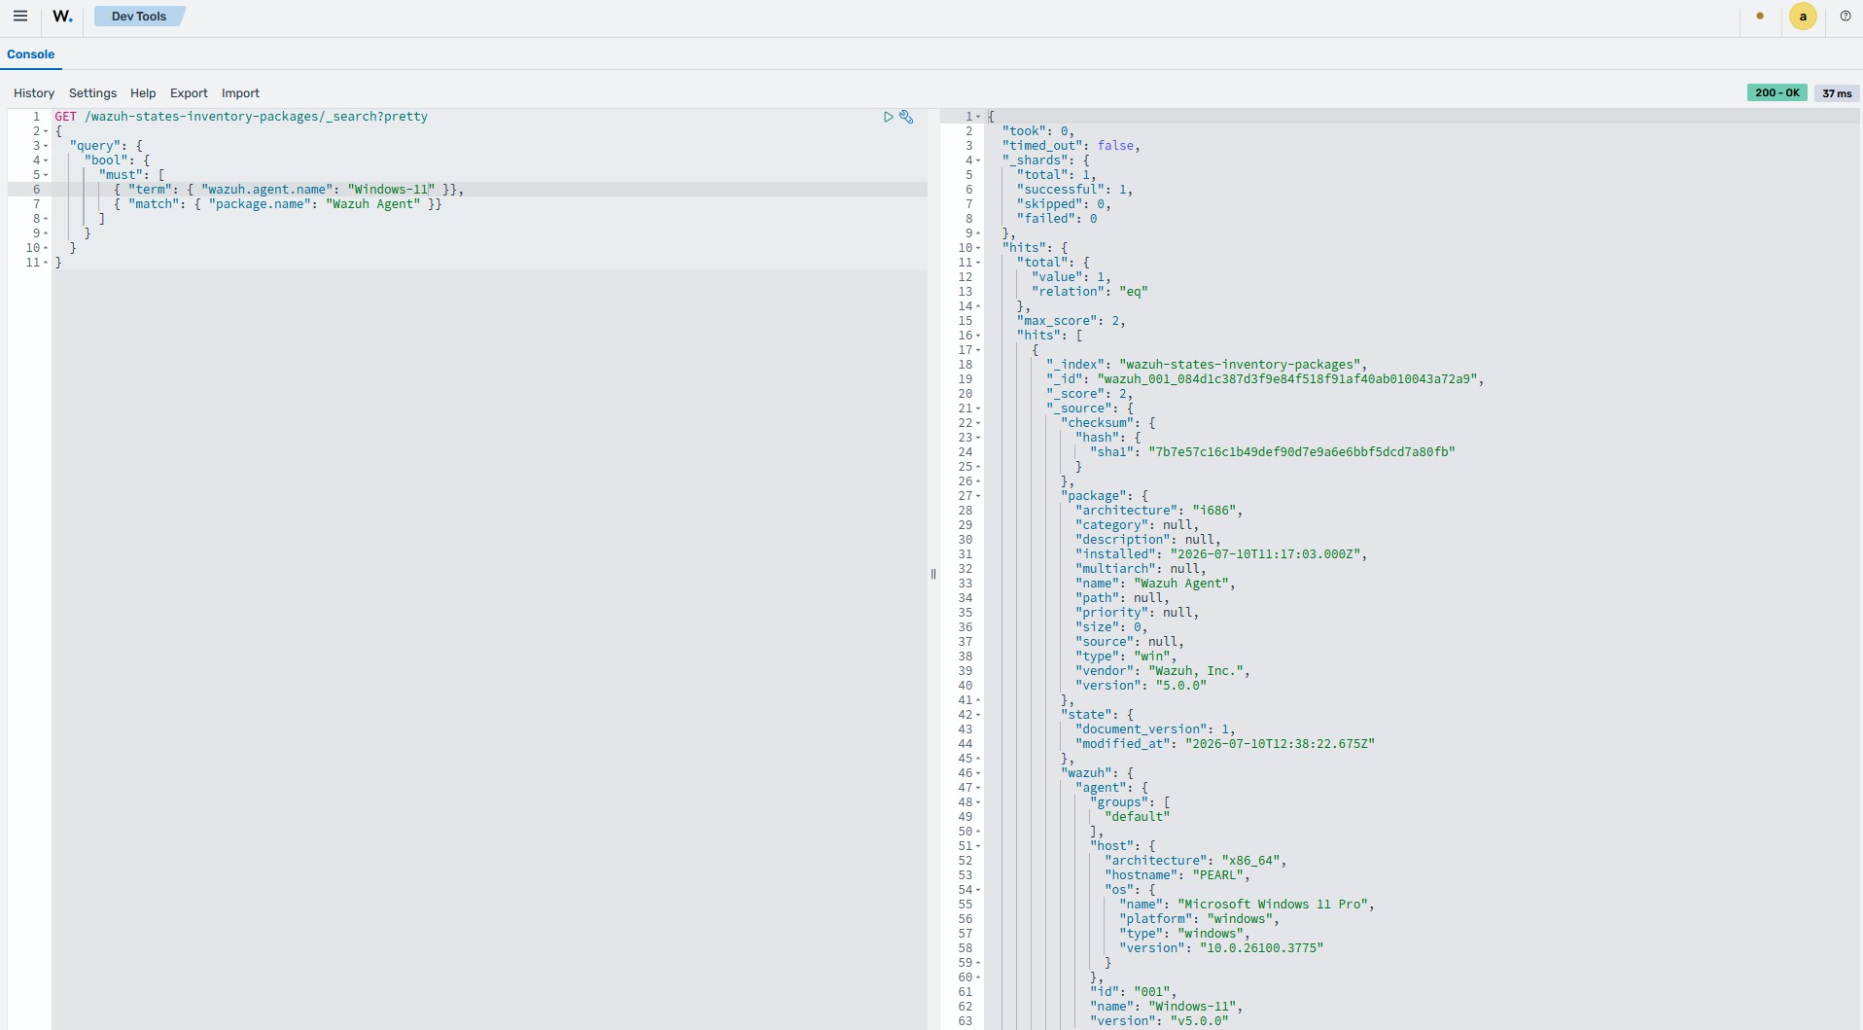Collapse the "hits" fold at response line 10
This screenshot has height=1030, width=1863.
pyautogui.click(x=978, y=248)
